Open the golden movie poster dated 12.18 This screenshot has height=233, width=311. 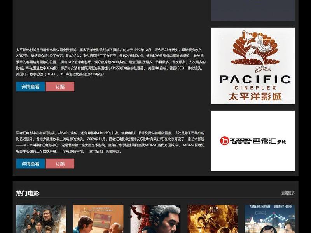[213, 219]
